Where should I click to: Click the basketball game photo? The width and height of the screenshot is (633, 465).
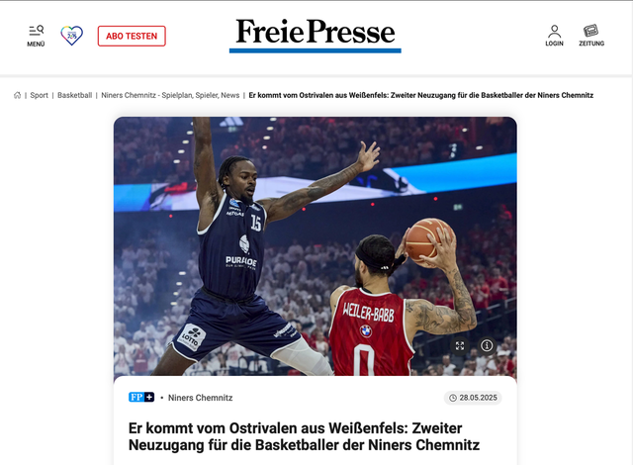click(x=316, y=246)
